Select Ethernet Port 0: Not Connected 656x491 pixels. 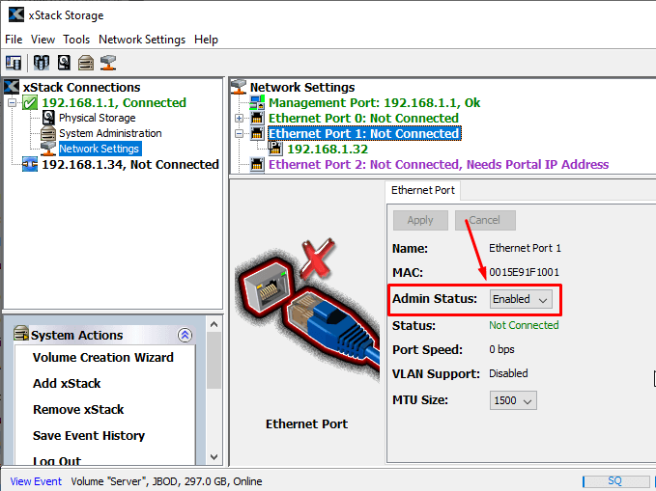[363, 119]
